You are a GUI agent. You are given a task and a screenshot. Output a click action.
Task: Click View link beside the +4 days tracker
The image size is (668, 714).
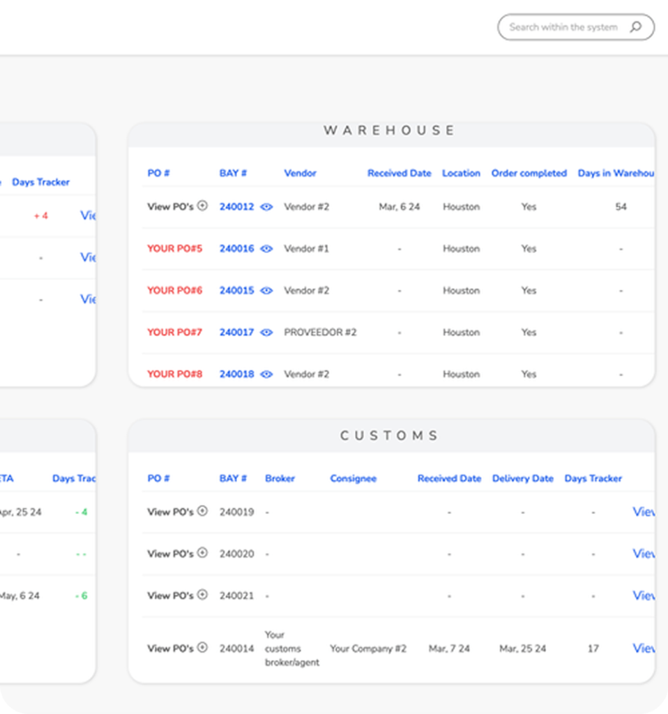[x=88, y=215]
